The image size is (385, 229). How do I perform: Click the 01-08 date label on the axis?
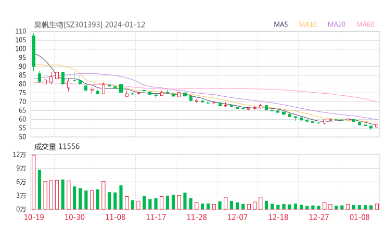(x=360, y=217)
